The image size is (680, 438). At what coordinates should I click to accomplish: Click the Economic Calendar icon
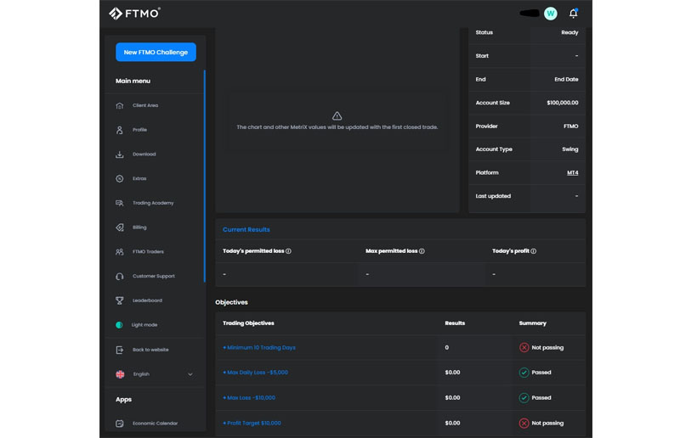pos(120,424)
